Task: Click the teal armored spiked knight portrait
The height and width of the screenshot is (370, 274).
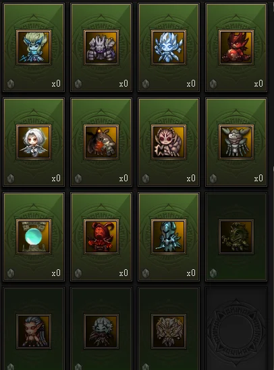Action: tap(169, 237)
